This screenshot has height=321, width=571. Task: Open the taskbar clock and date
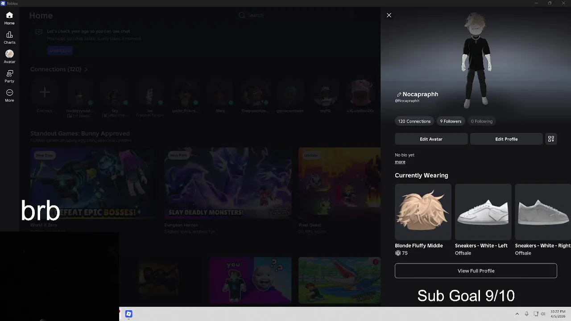[558, 314]
